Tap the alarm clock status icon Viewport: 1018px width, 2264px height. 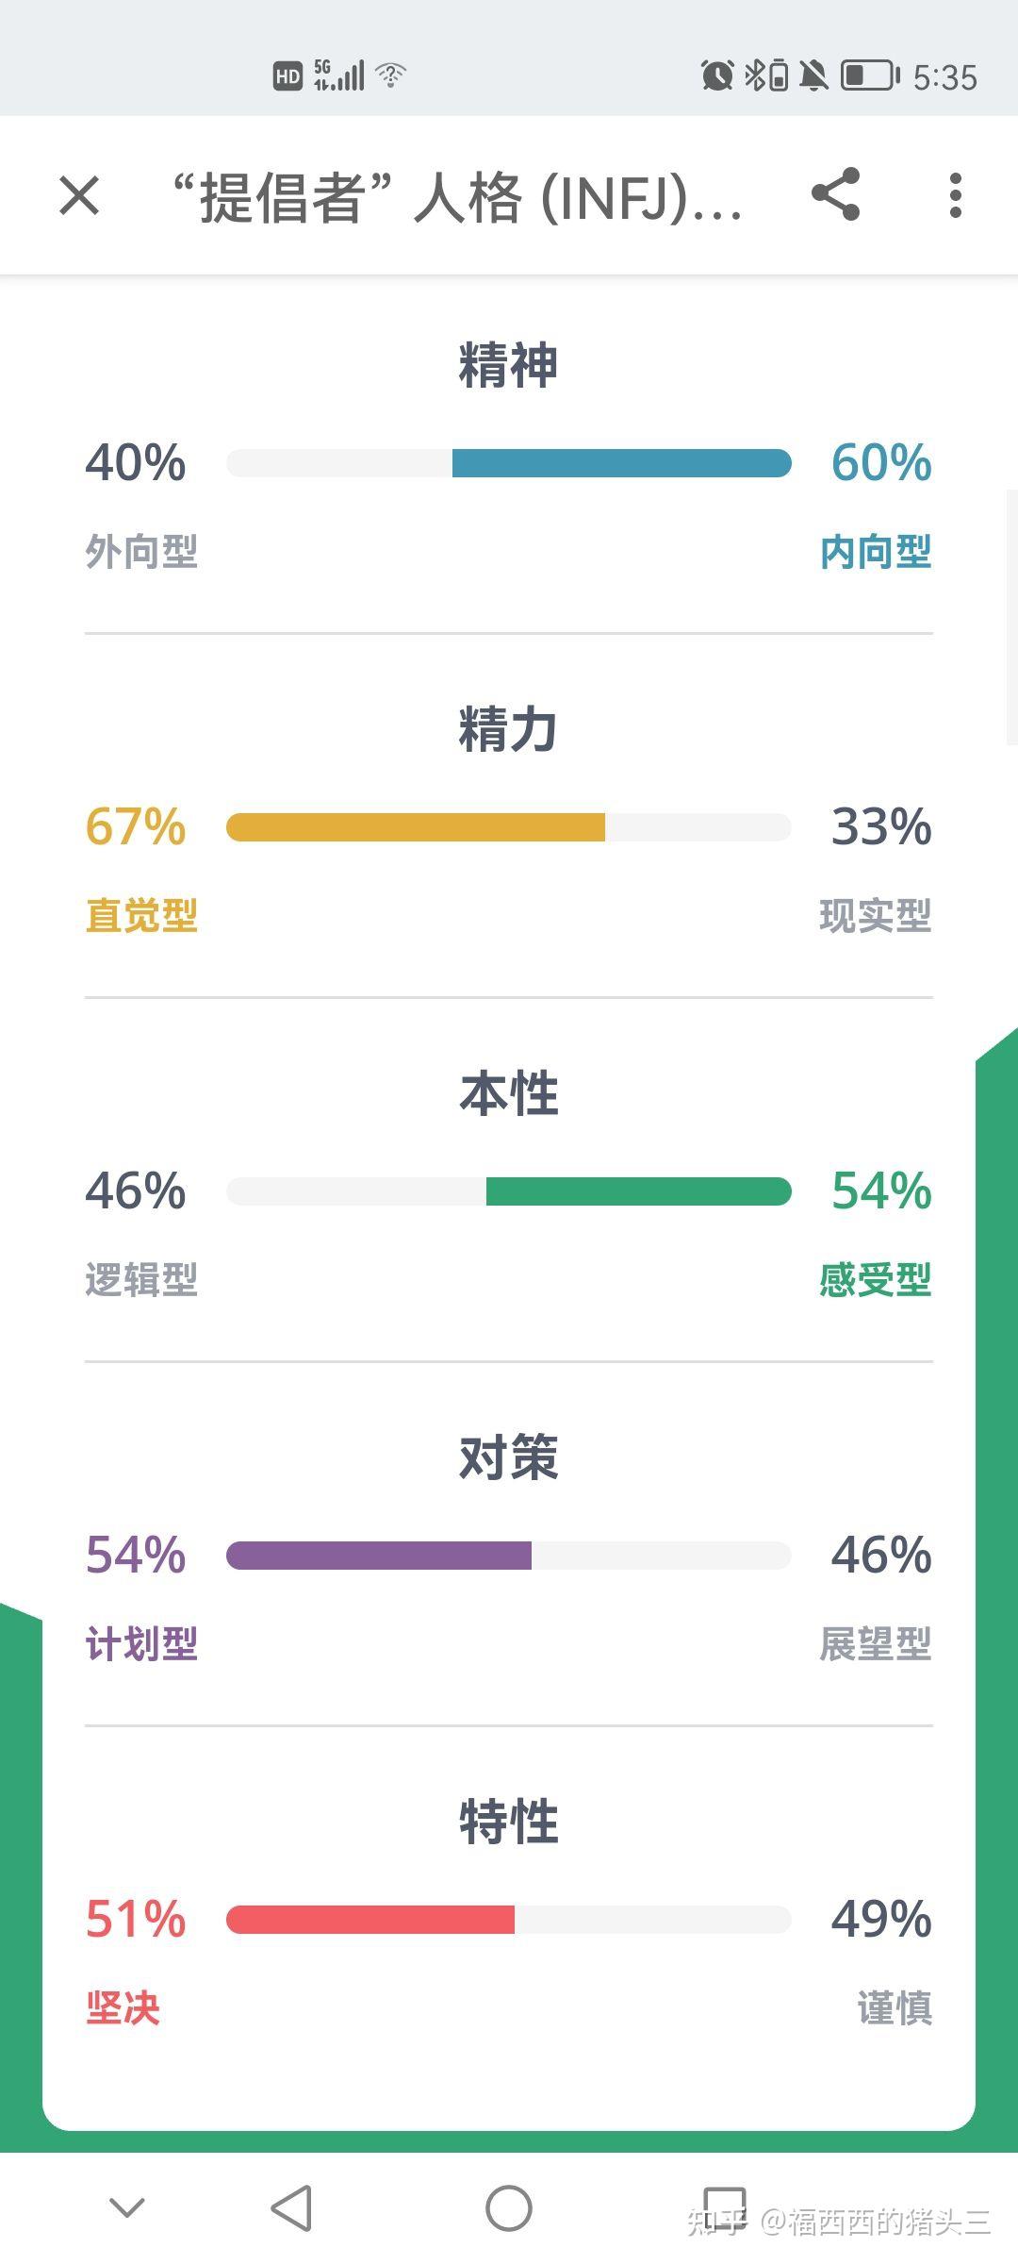click(x=717, y=75)
